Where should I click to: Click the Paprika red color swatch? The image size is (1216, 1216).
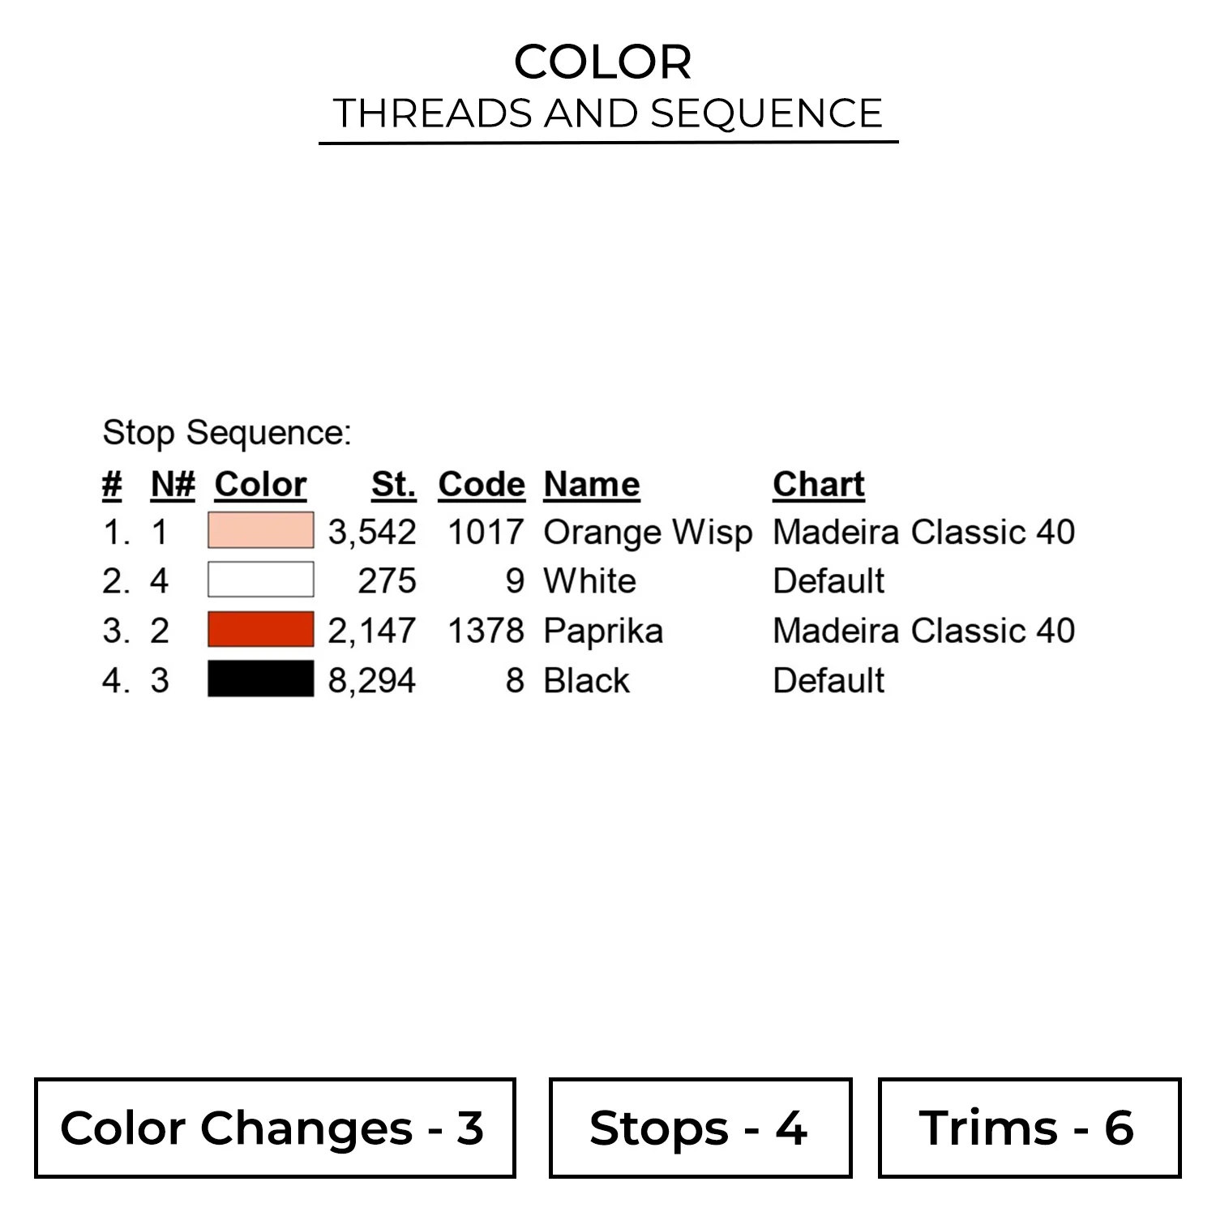(x=260, y=629)
